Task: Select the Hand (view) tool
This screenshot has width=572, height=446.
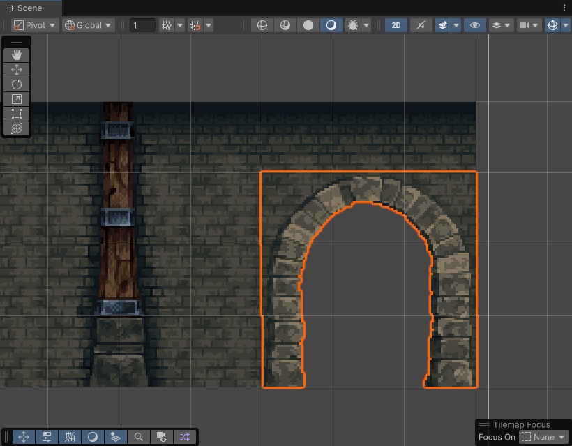Action: coord(17,55)
